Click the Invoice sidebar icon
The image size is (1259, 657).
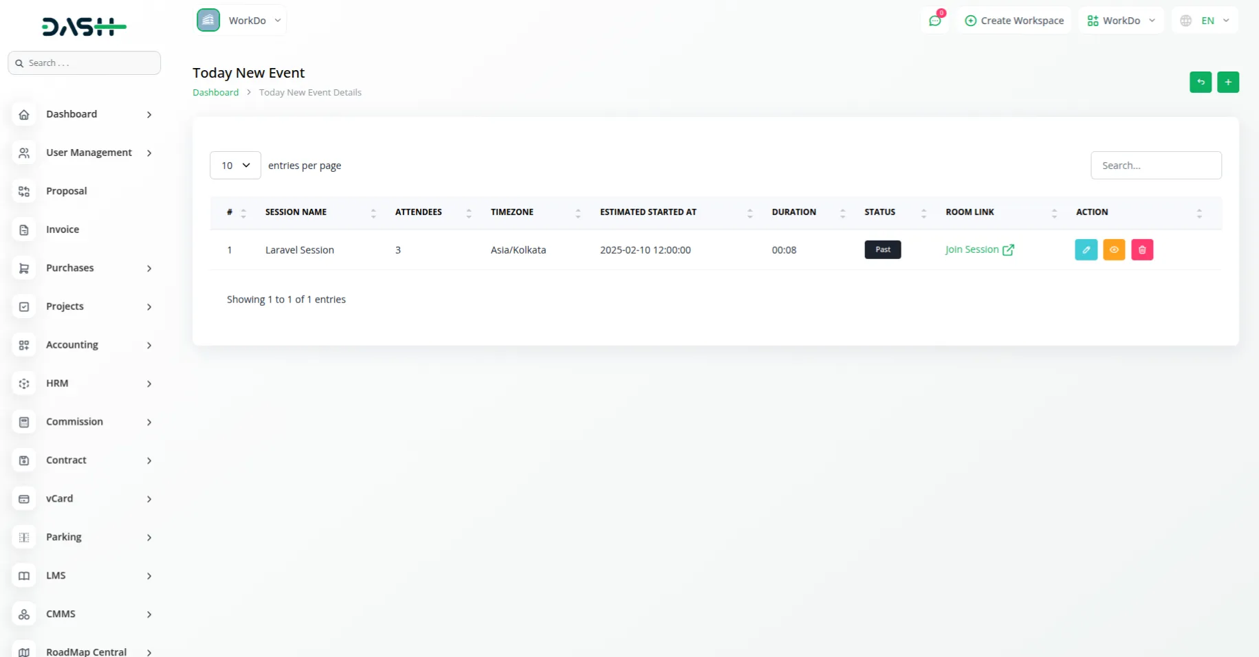click(x=24, y=230)
